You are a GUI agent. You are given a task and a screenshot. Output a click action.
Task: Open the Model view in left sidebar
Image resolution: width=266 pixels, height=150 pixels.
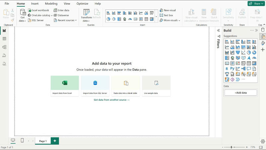pos(4,47)
